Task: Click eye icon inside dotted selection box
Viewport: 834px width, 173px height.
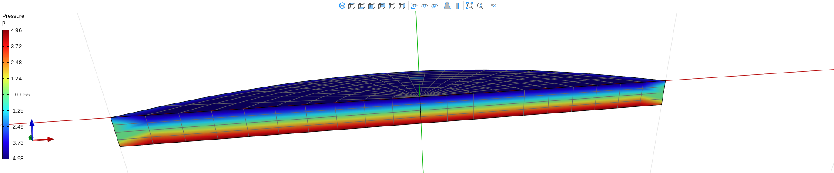Action: (415, 6)
